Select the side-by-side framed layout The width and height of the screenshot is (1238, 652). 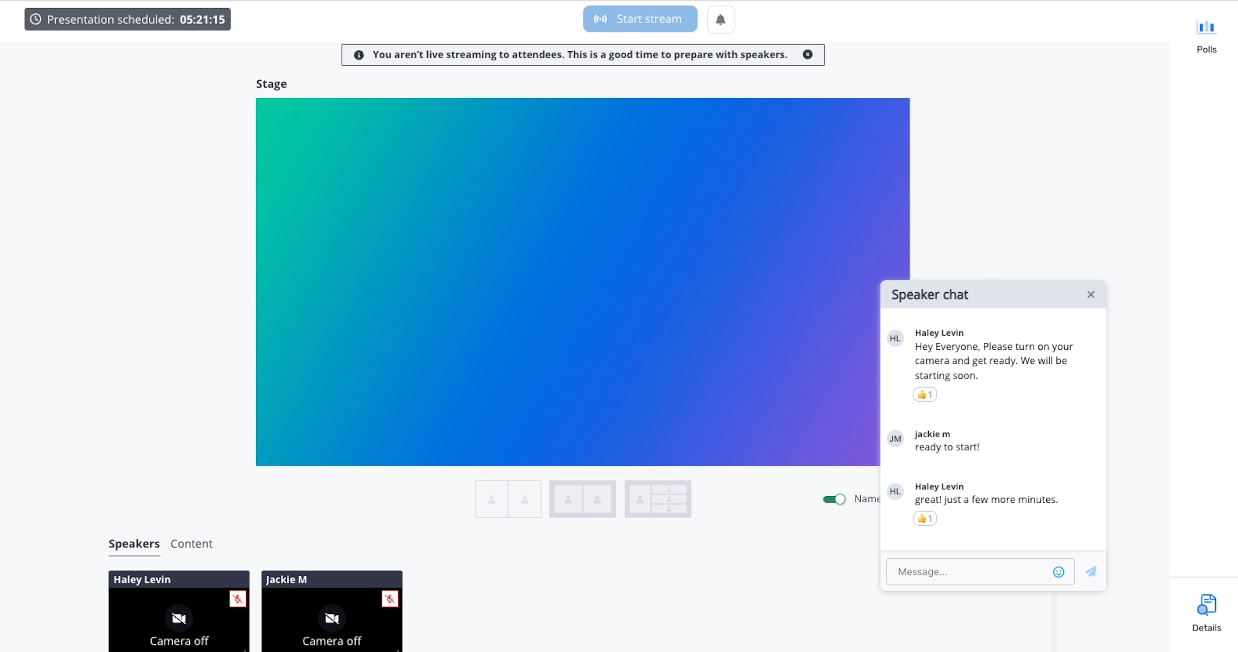coord(583,499)
